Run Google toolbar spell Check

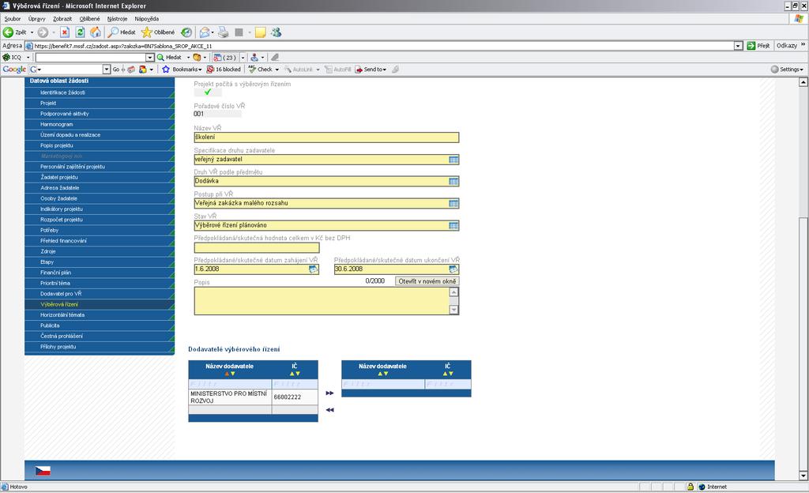(261, 69)
